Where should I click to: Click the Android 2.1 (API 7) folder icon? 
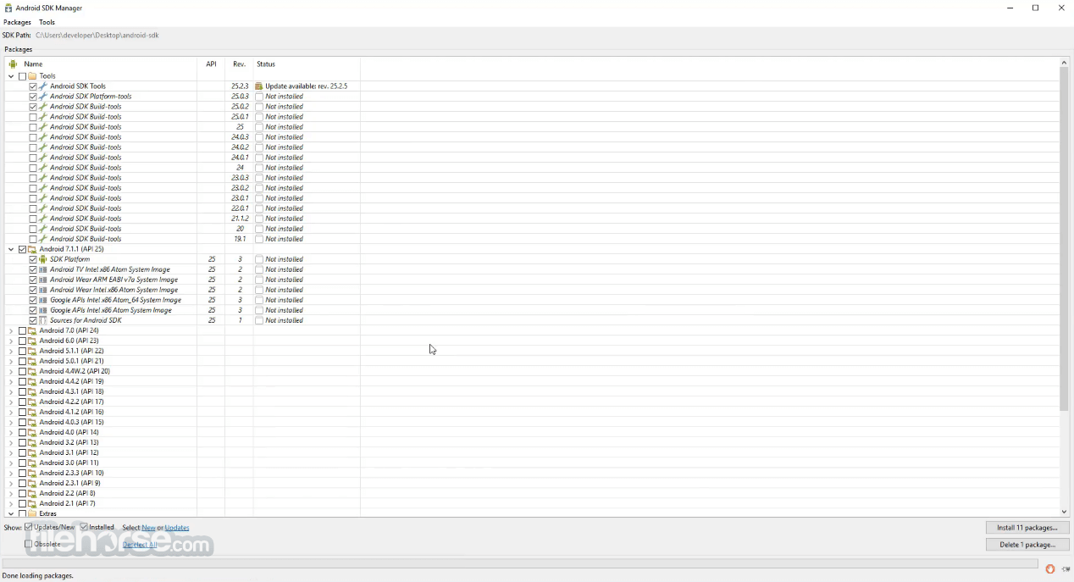tap(33, 503)
